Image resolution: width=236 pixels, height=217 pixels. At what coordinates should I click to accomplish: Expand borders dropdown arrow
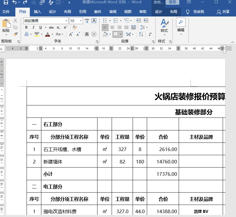tap(121, 34)
